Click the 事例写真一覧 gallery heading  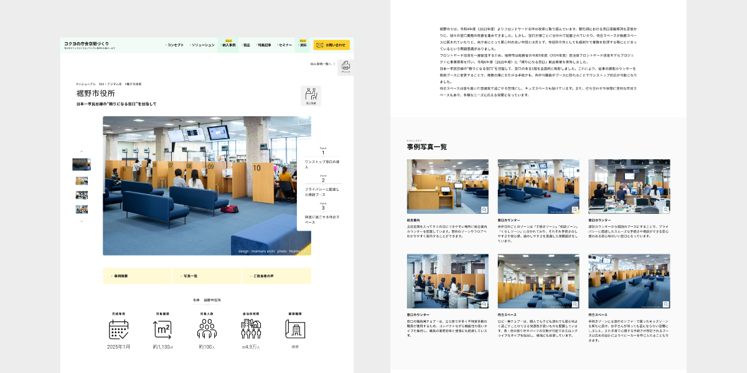427,147
